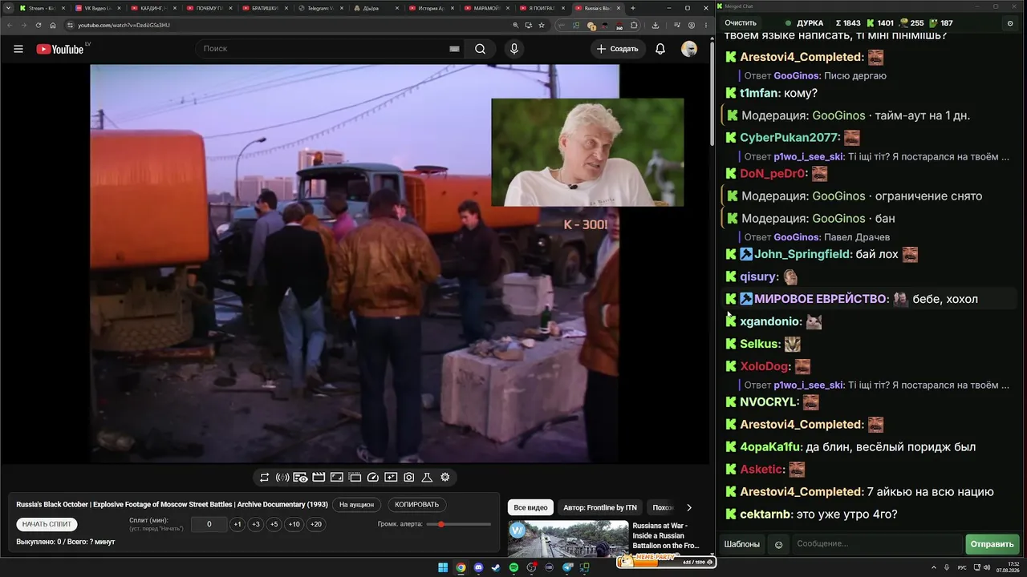Screen dimensions: 1027x577
Task: Open Telegram from the taskbar
Action: pos(567,567)
